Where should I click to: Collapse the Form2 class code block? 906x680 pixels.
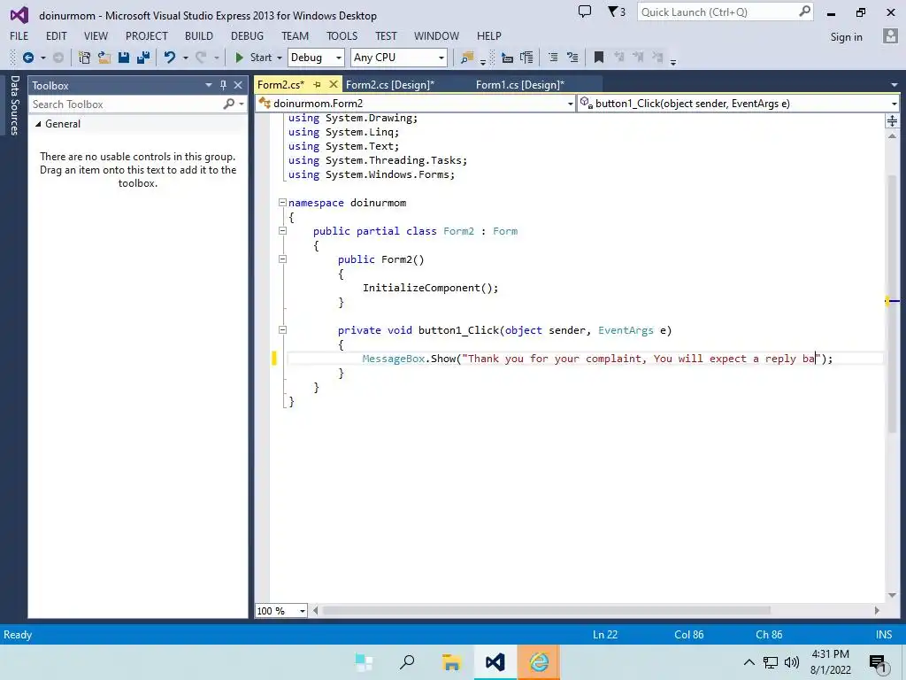(x=282, y=231)
